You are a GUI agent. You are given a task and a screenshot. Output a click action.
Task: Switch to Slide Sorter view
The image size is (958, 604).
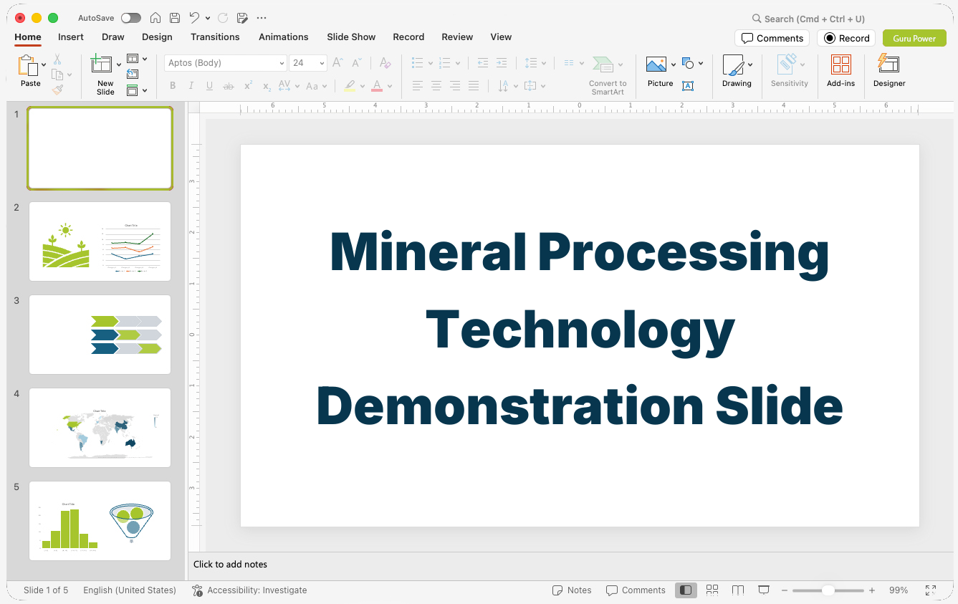point(712,590)
